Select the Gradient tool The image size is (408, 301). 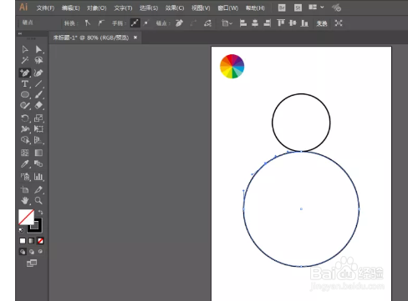click(38, 153)
